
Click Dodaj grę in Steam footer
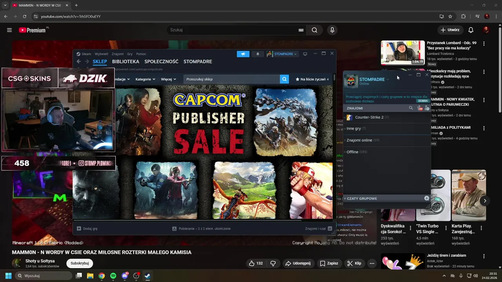pyautogui.click(x=87, y=228)
